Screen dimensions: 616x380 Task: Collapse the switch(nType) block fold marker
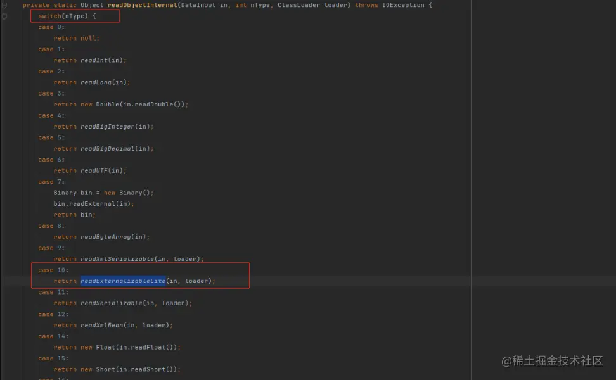tap(4, 16)
